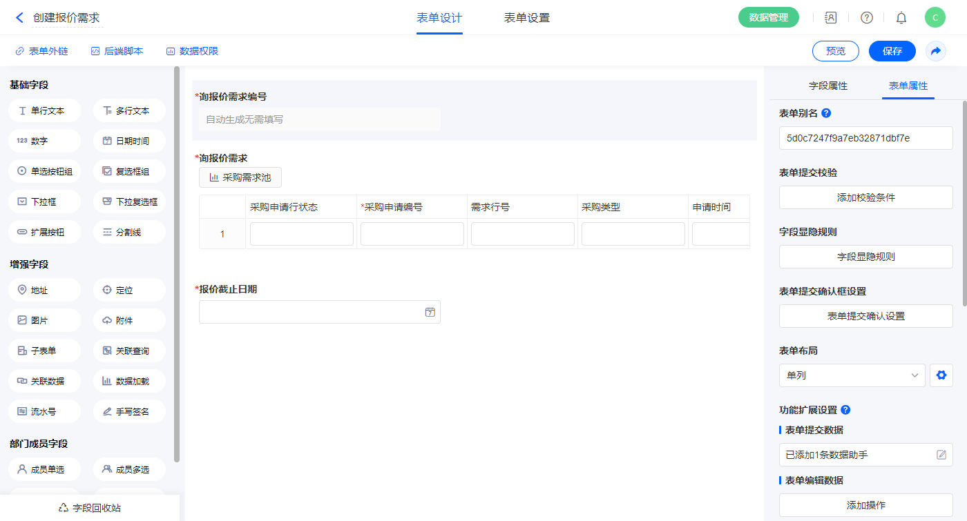The height and width of the screenshot is (521, 967).
Task: Add the Dropdown Multi-select field (下拉复选框)
Action: [129, 201]
